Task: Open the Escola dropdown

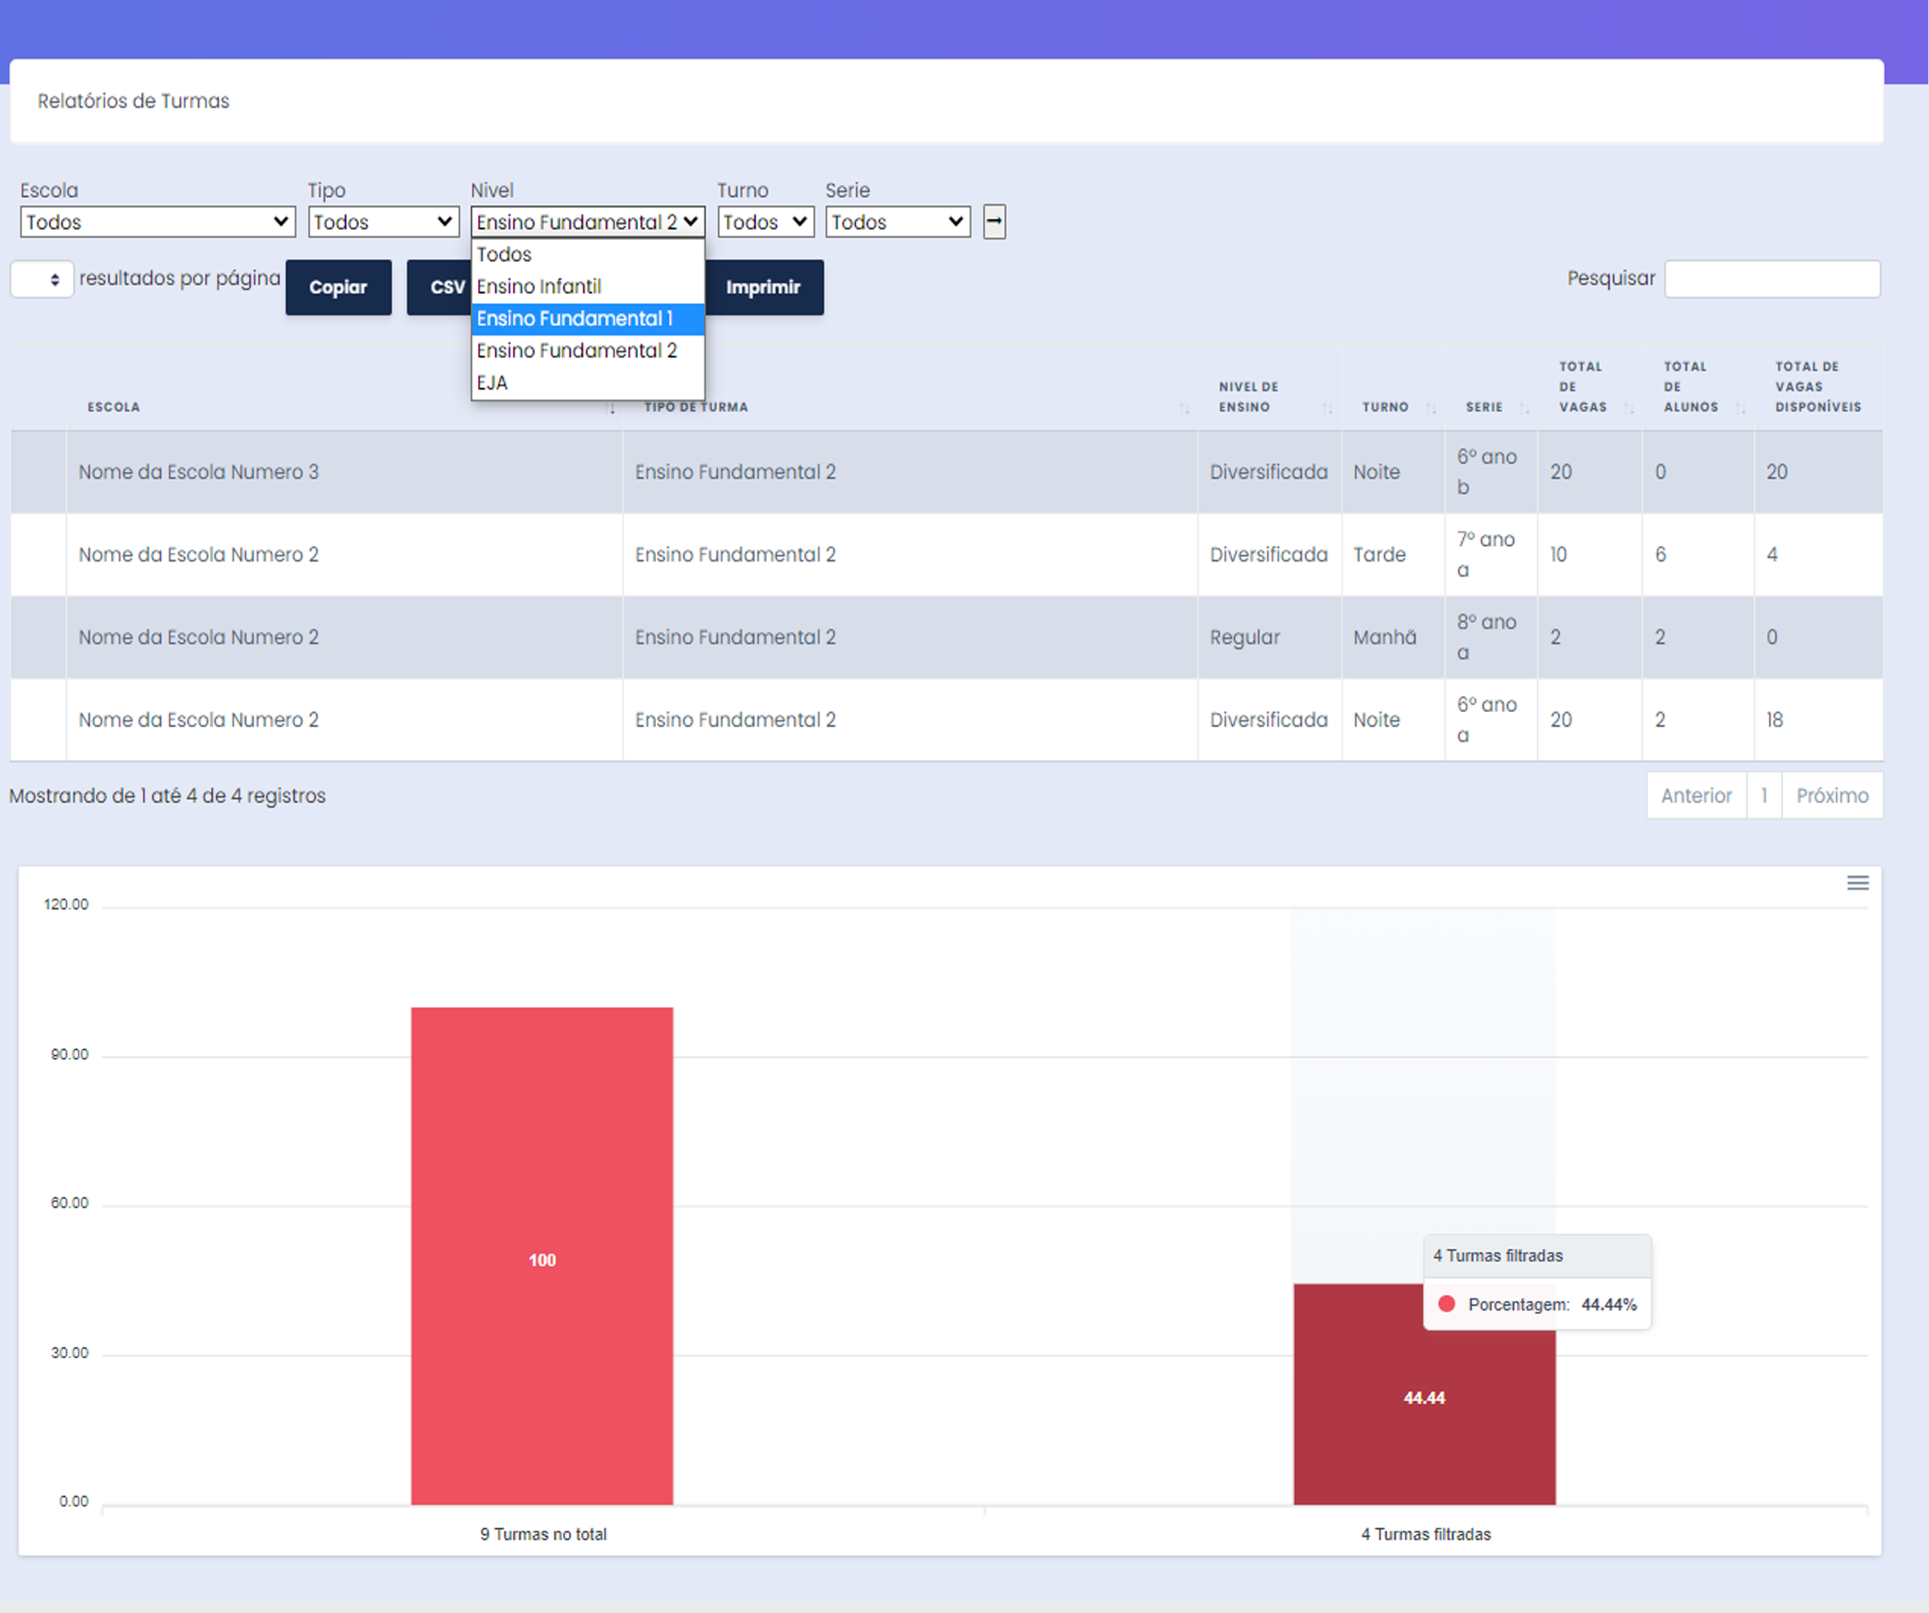Action: coord(157,222)
